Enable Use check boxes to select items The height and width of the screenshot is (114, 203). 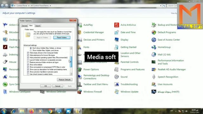(x=28, y=74)
